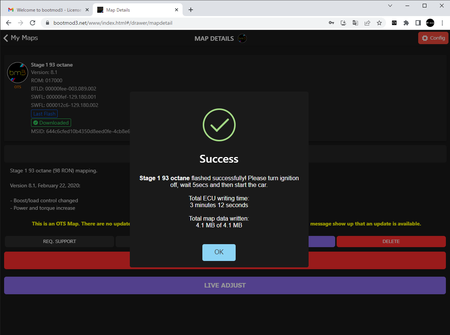Click the MAP DETAILS header title

coord(214,39)
